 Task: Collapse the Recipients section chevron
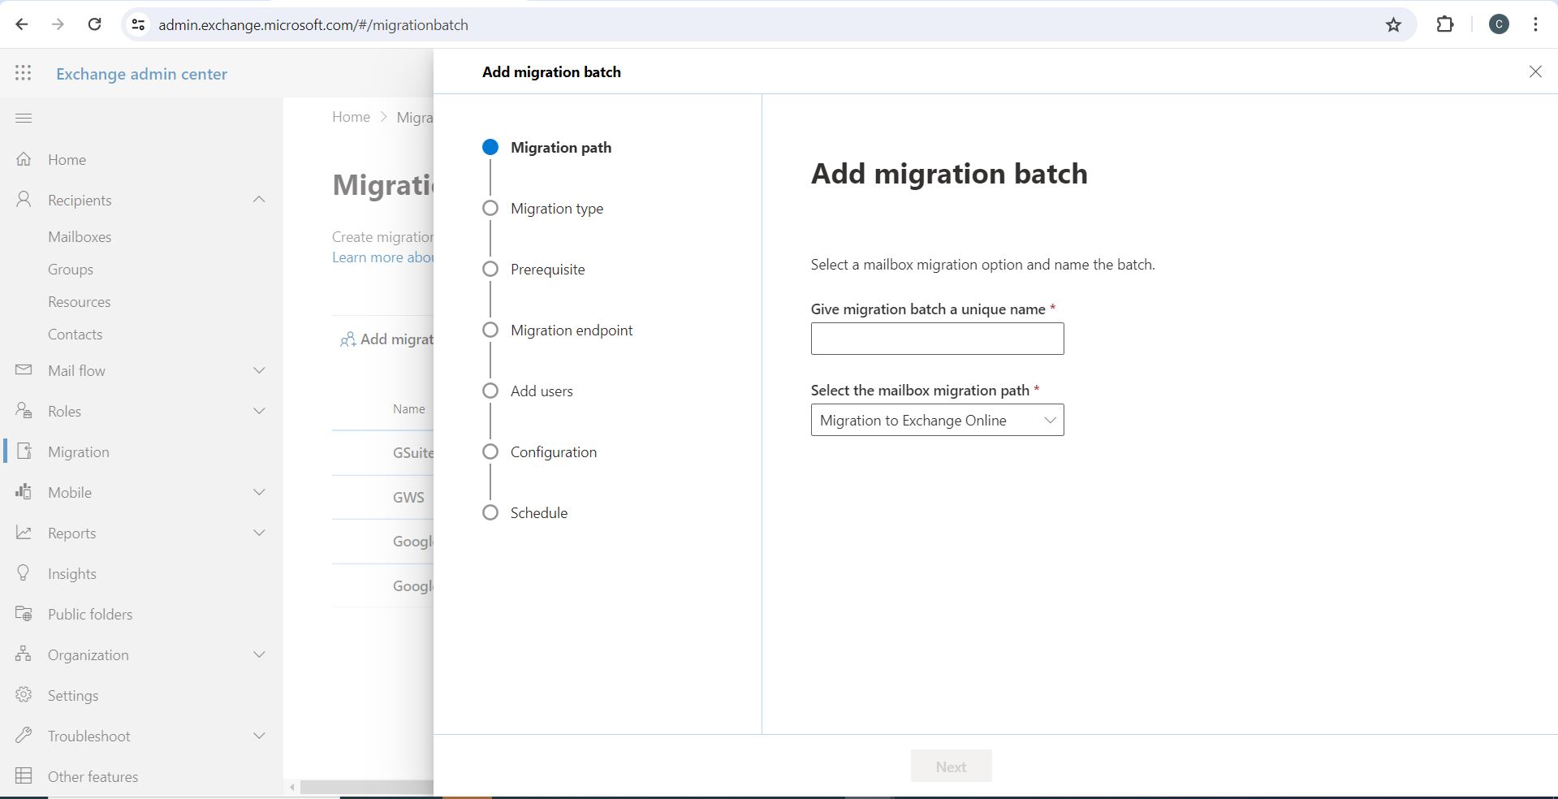[259, 200]
